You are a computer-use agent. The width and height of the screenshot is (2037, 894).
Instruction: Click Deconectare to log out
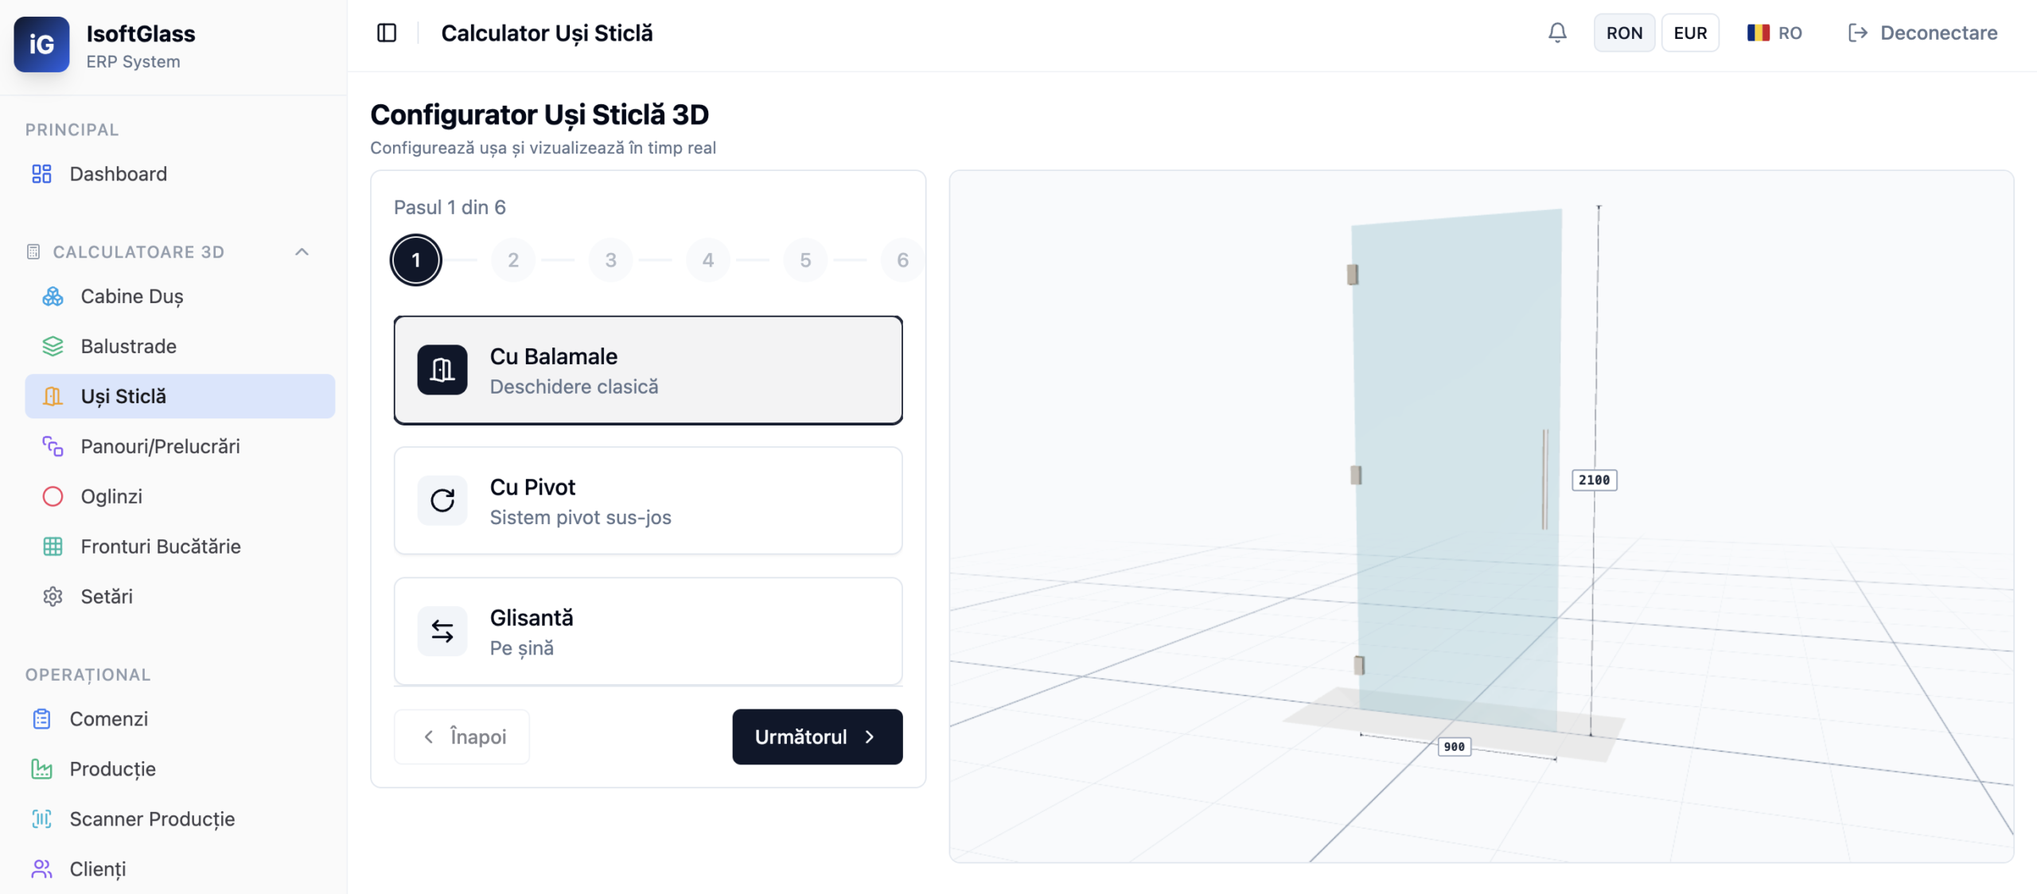pos(1922,33)
